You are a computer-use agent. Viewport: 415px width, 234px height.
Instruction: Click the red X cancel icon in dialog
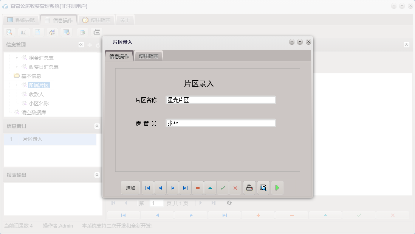pyautogui.click(x=235, y=187)
